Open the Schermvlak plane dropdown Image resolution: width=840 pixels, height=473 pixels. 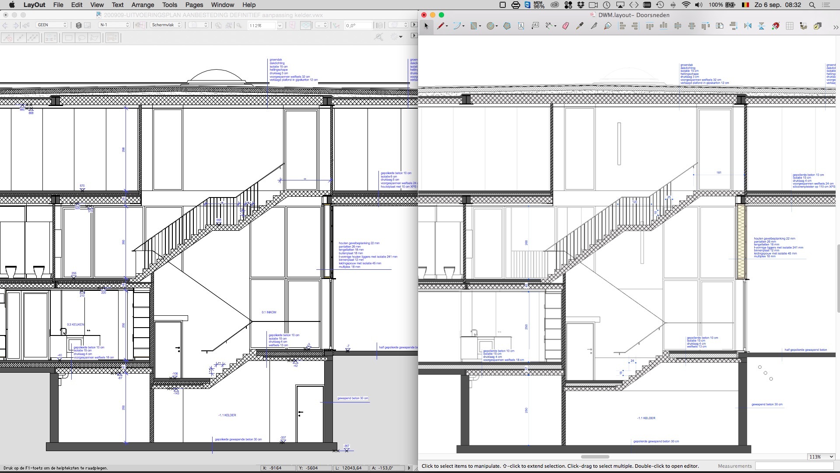pos(166,25)
